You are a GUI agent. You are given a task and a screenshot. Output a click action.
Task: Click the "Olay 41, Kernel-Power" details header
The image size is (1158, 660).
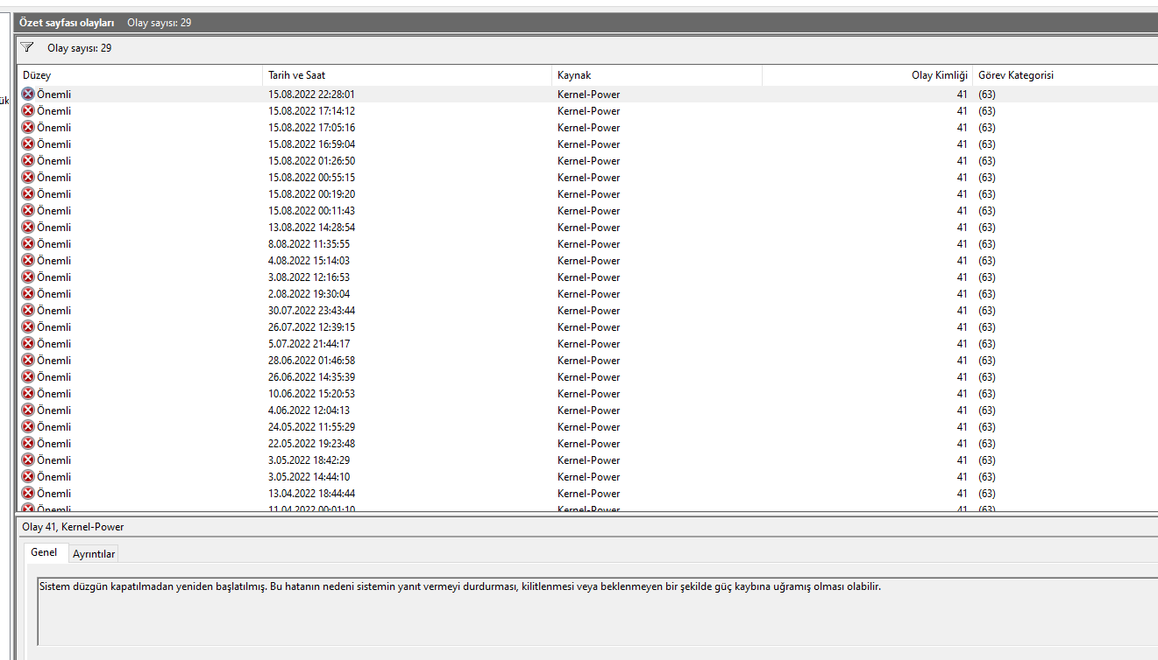pyautogui.click(x=74, y=527)
